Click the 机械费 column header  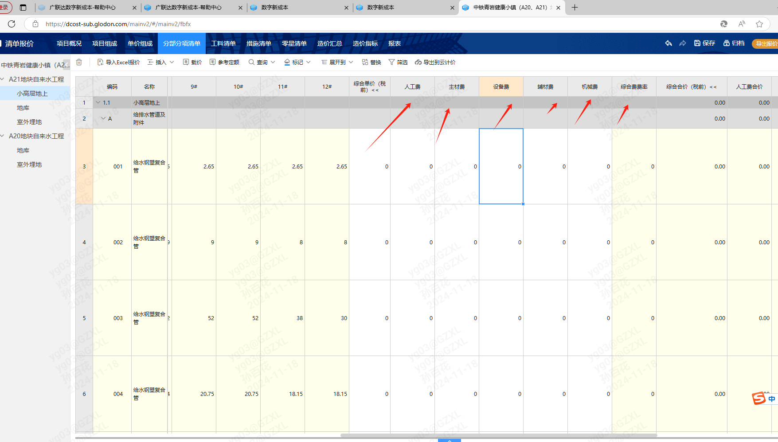(x=590, y=86)
